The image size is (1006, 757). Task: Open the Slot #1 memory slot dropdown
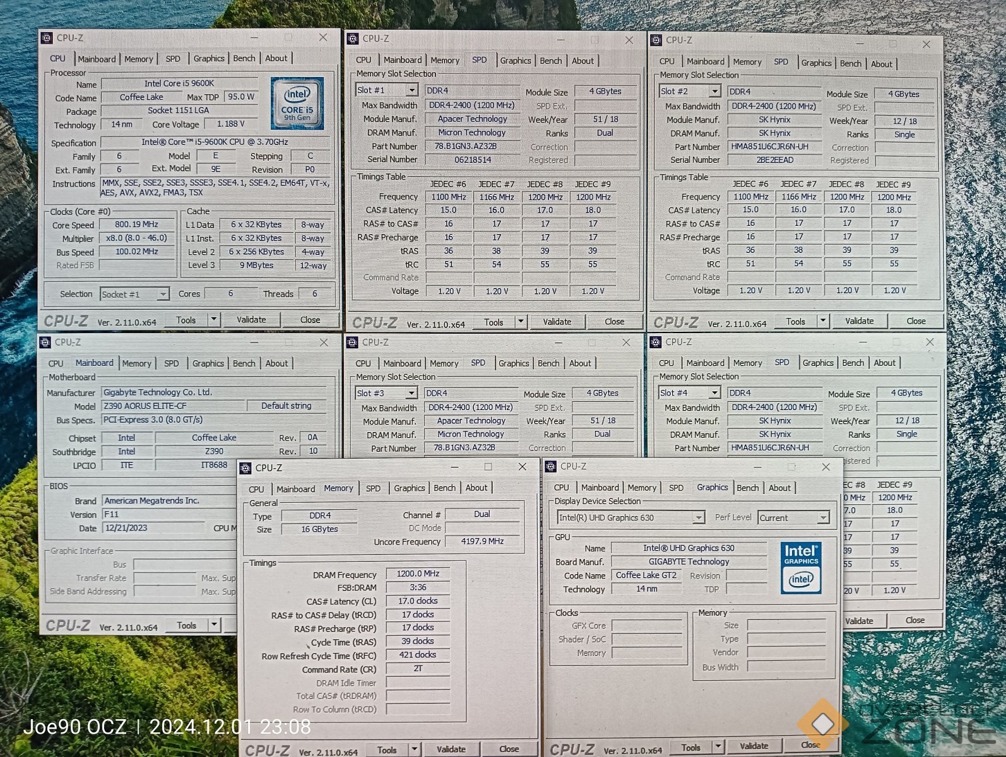click(411, 90)
